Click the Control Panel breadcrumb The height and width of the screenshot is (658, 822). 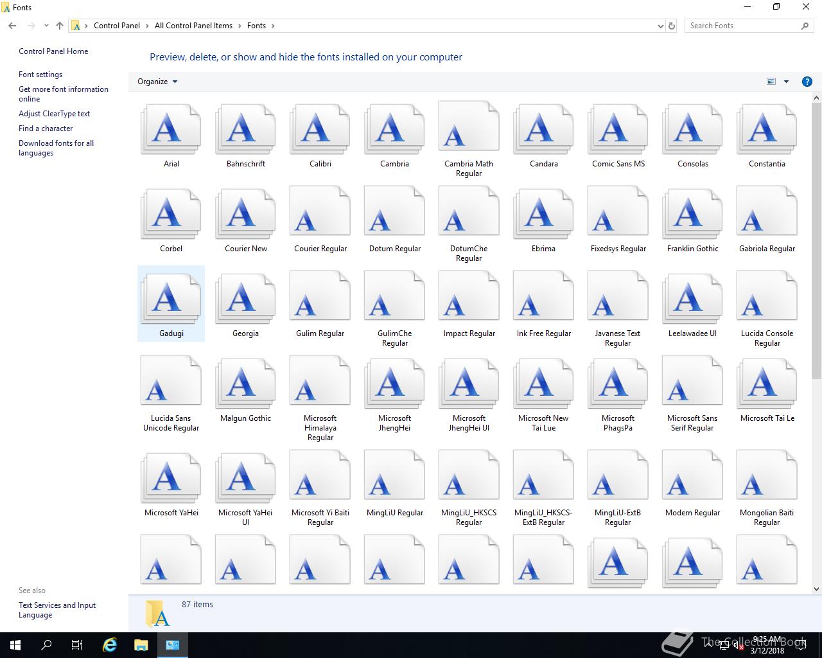[117, 26]
